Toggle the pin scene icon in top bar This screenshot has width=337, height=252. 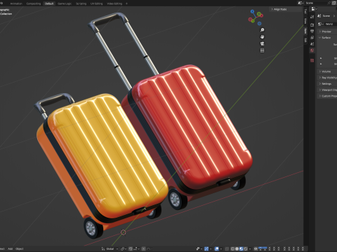(329, 3)
